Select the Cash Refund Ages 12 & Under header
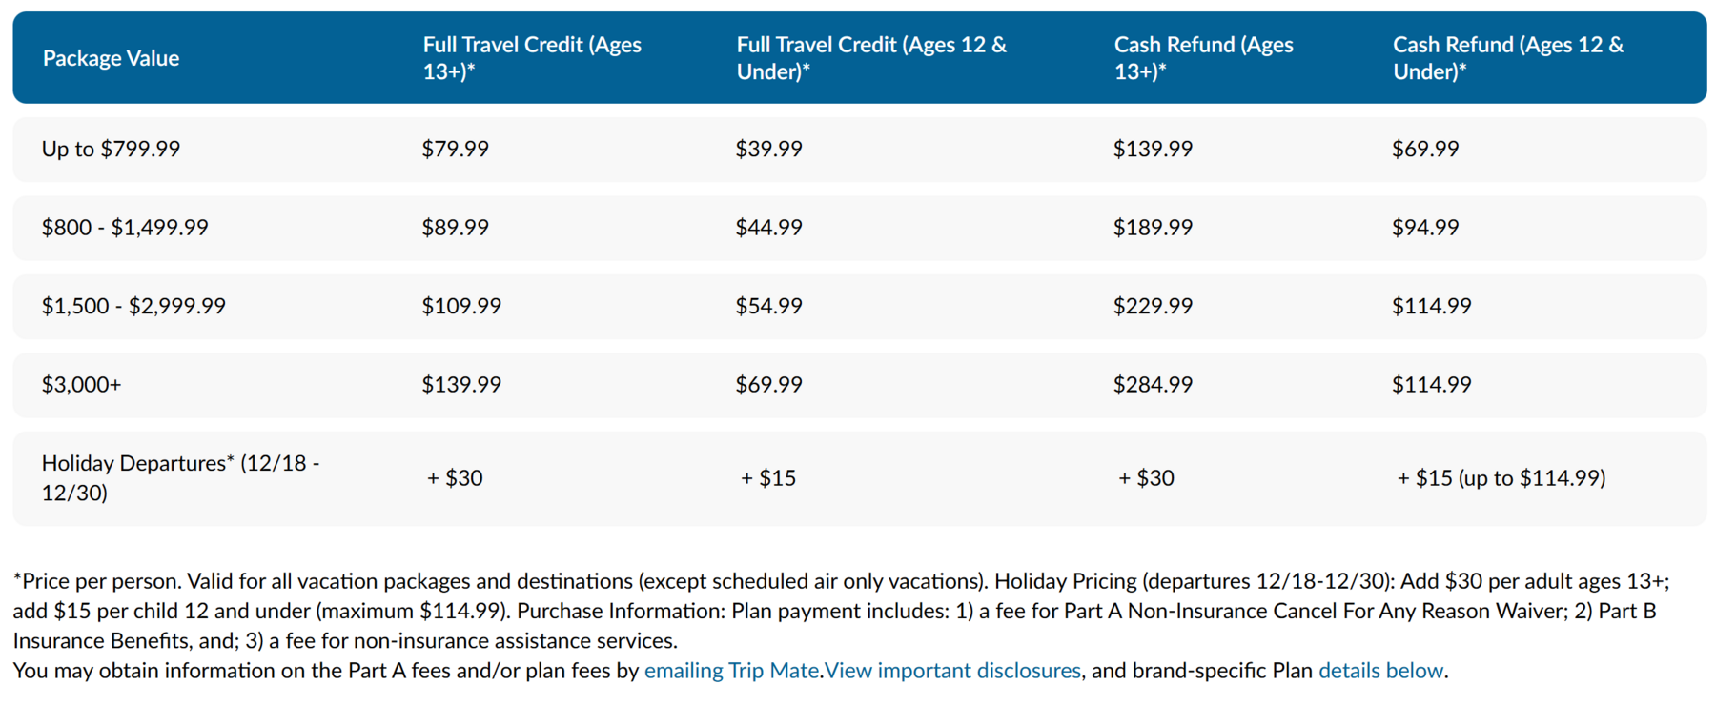Screen dimensions: 1716x705 coord(1507,58)
